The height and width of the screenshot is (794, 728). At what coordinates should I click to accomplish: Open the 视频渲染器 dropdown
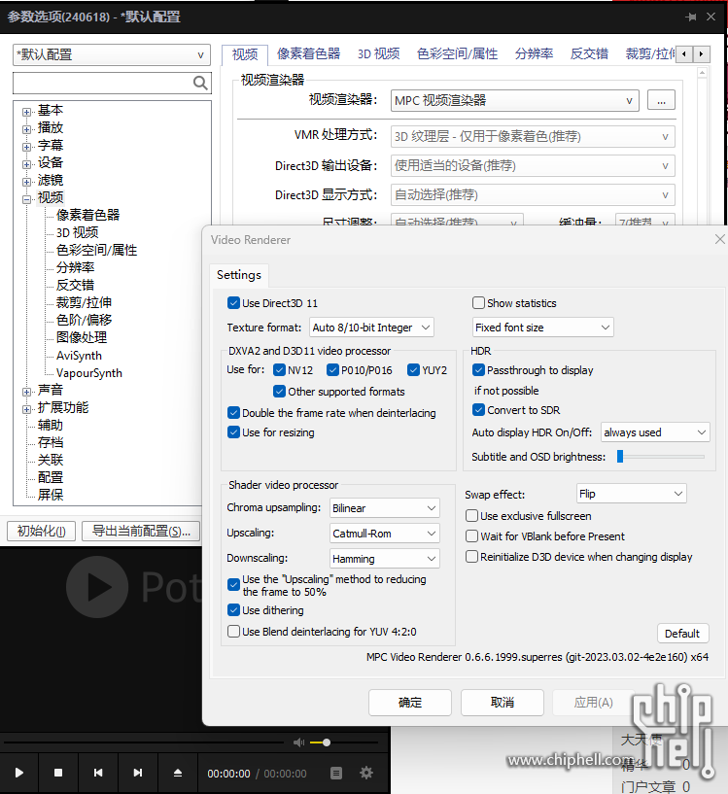click(515, 100)
